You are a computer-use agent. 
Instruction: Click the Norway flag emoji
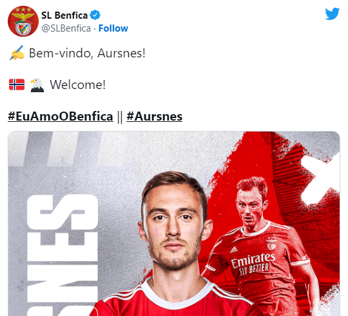coord(17,84)
